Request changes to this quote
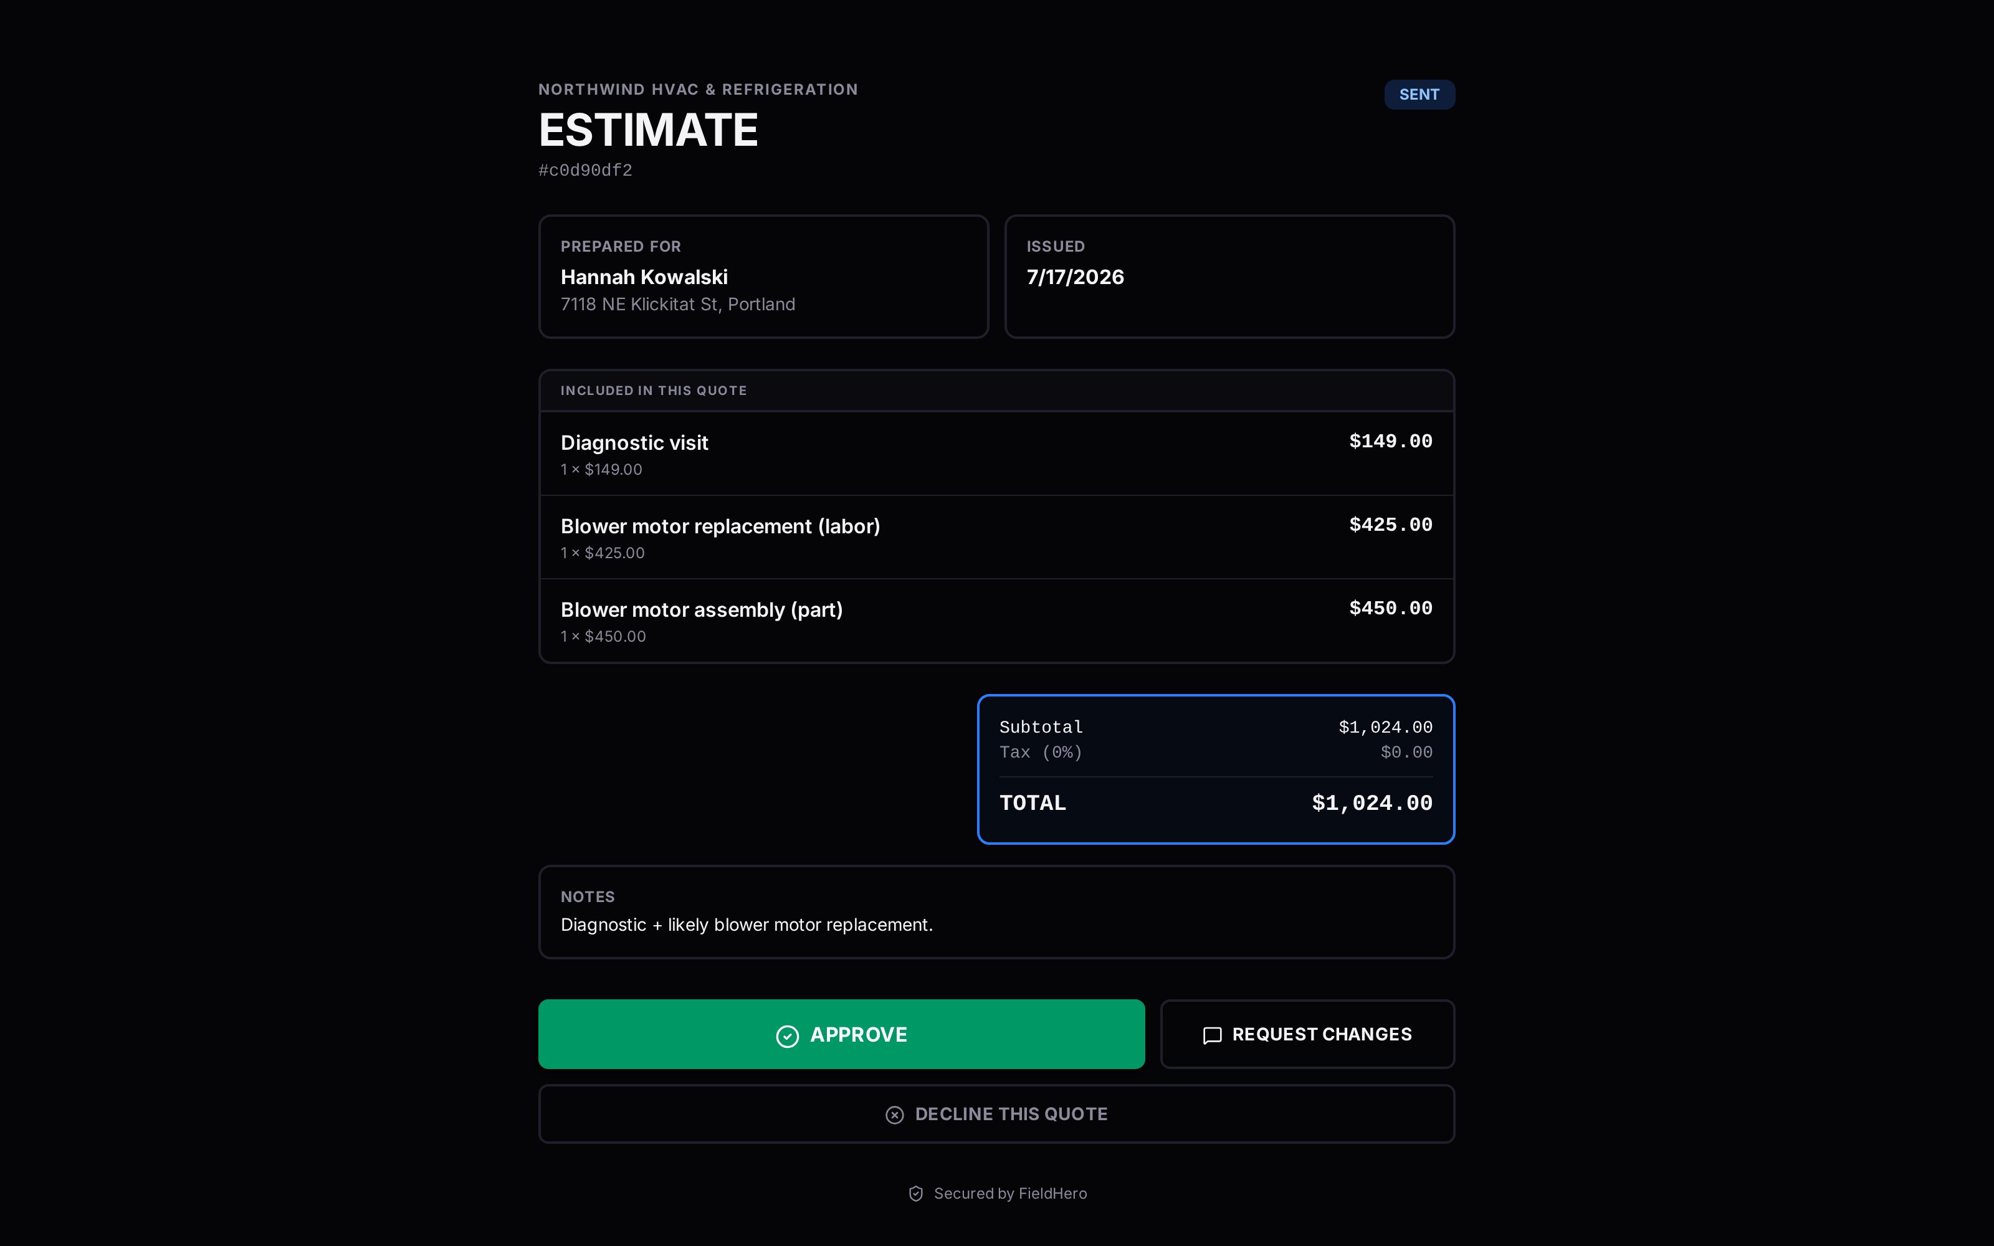This screenshot has height=1246, width=1994. (x=1307, y=1034)
